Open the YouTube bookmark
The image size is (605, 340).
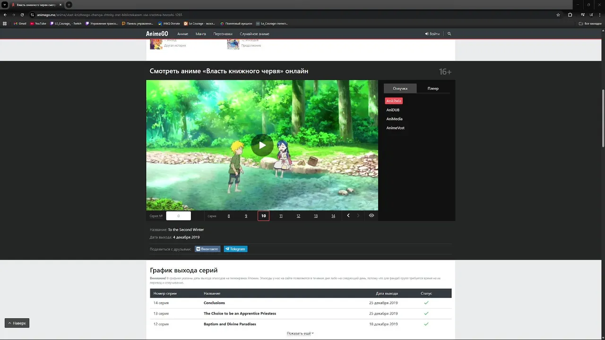point(38,23)
